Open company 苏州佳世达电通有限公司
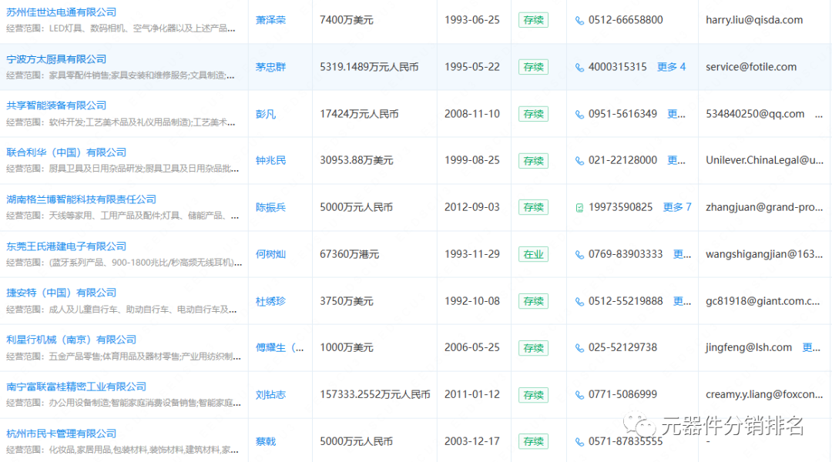 [61, 12]
